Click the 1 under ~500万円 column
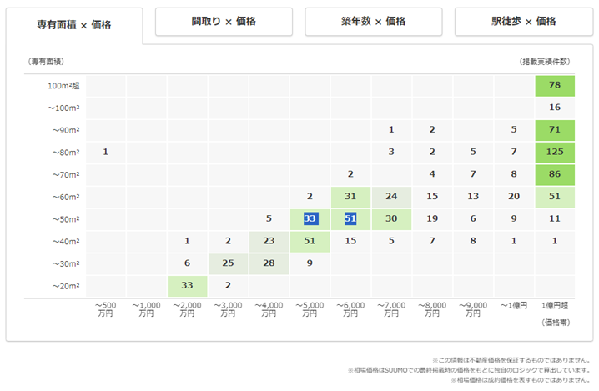The height and width of the screenshot is (391, 599). pos(105,153)
